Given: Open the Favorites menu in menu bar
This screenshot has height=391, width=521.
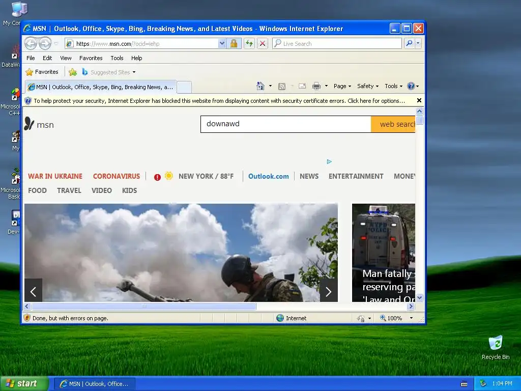Looking at the screenshot, I should (x=91, y=58).
